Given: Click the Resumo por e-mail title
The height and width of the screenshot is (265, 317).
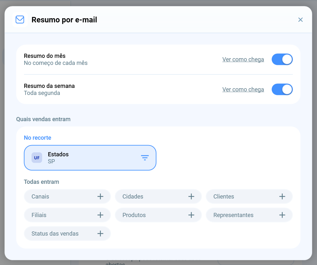Looking at the screenshot, I should pyautogui.click(x=64, y=20).
